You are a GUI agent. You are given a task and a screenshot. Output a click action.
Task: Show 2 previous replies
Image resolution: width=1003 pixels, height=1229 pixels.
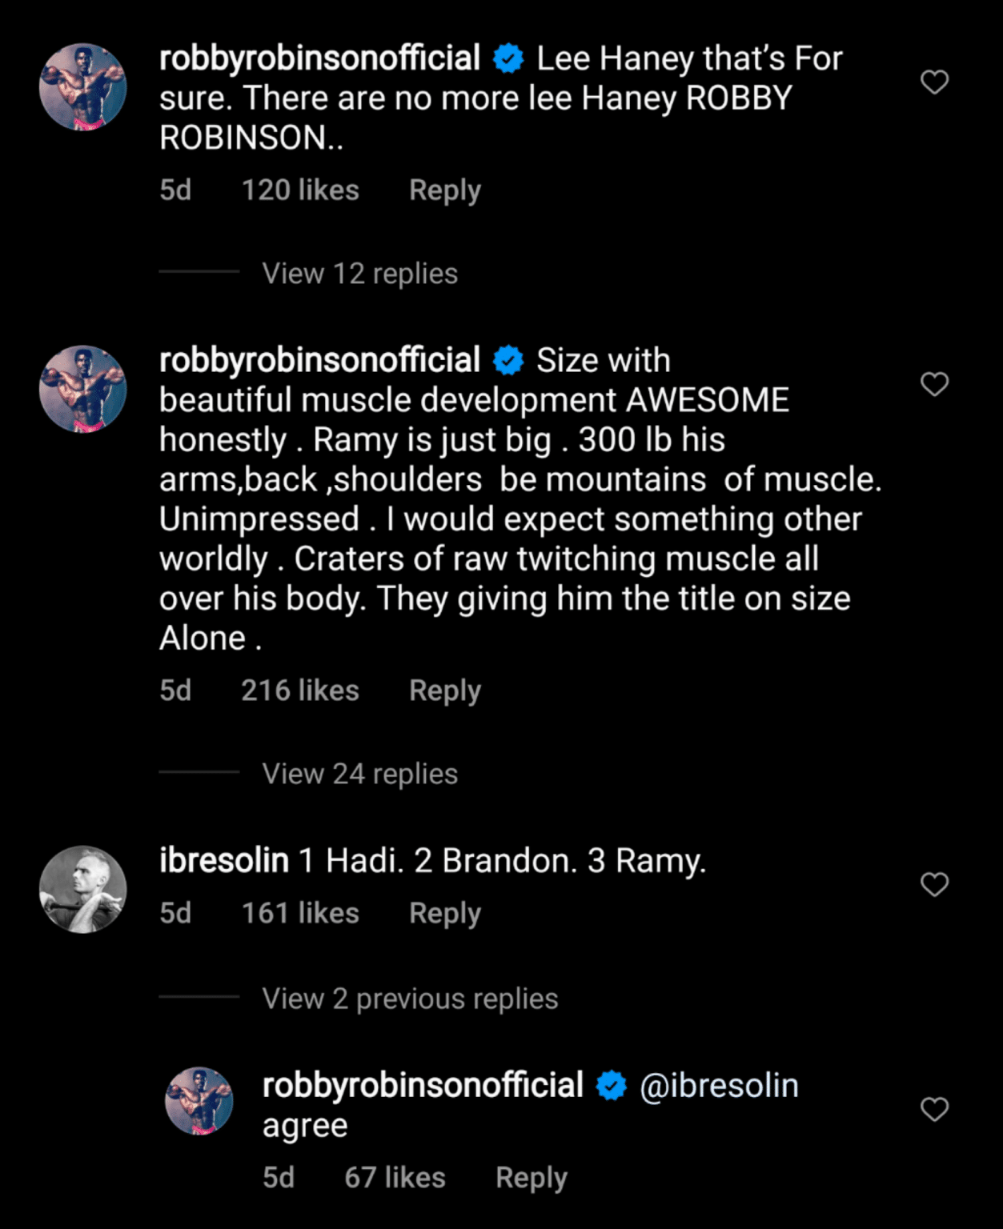pyautogui.click(x=410, y=999)
